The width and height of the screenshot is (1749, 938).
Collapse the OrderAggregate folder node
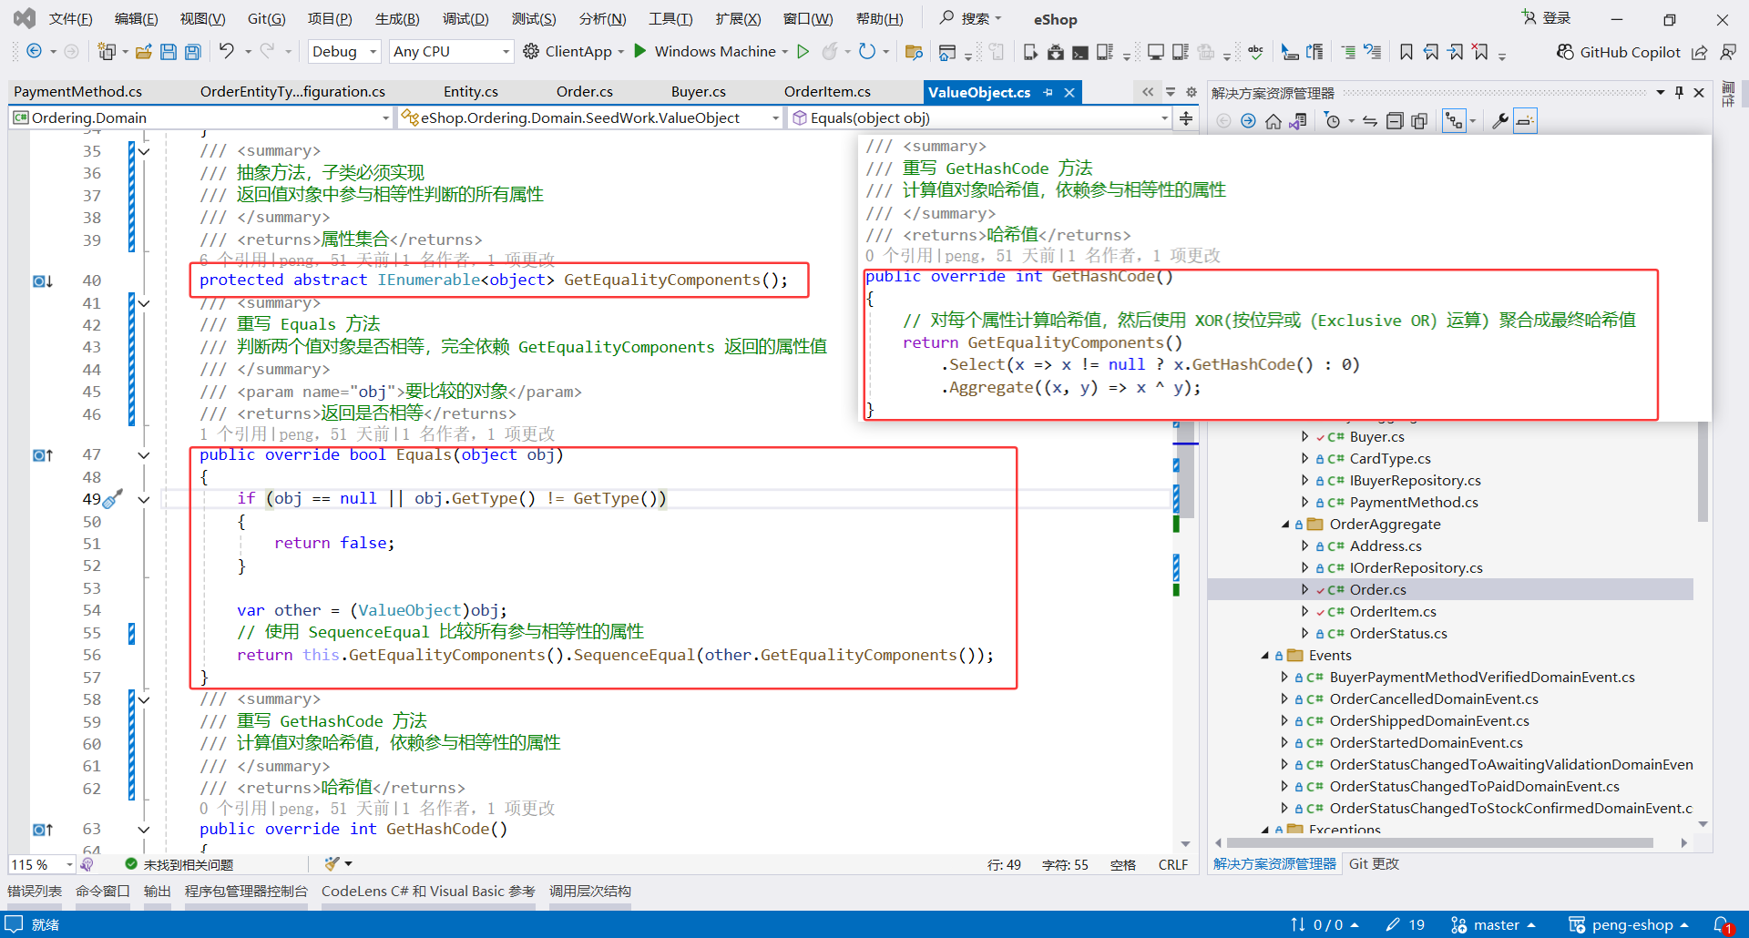1285,524
